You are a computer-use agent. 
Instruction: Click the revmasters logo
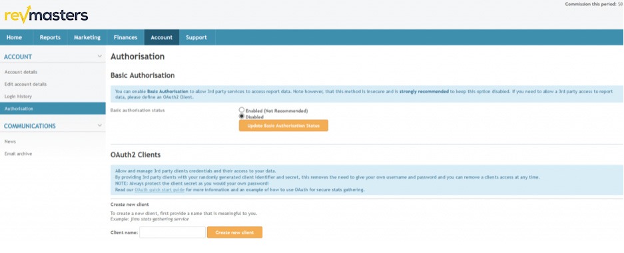[46, 15]
